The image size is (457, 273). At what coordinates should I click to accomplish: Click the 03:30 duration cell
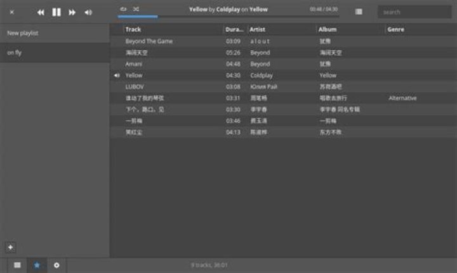click(x=233, y=110)
